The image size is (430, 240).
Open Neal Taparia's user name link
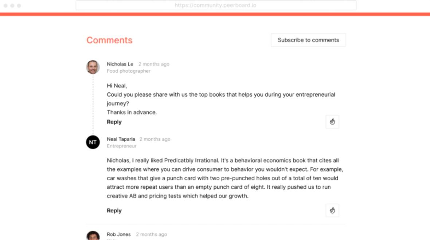(121, 139)
